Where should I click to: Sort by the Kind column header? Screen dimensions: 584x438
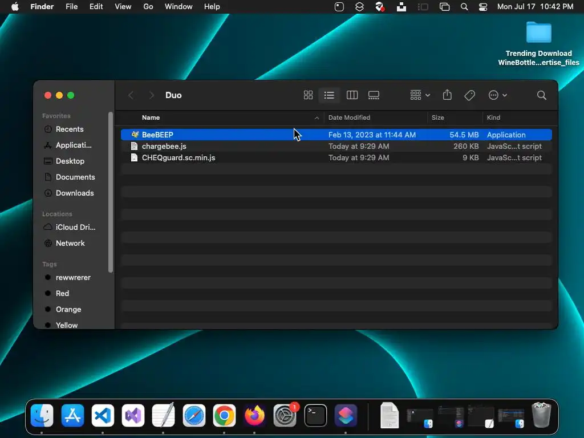pos(493,117)
